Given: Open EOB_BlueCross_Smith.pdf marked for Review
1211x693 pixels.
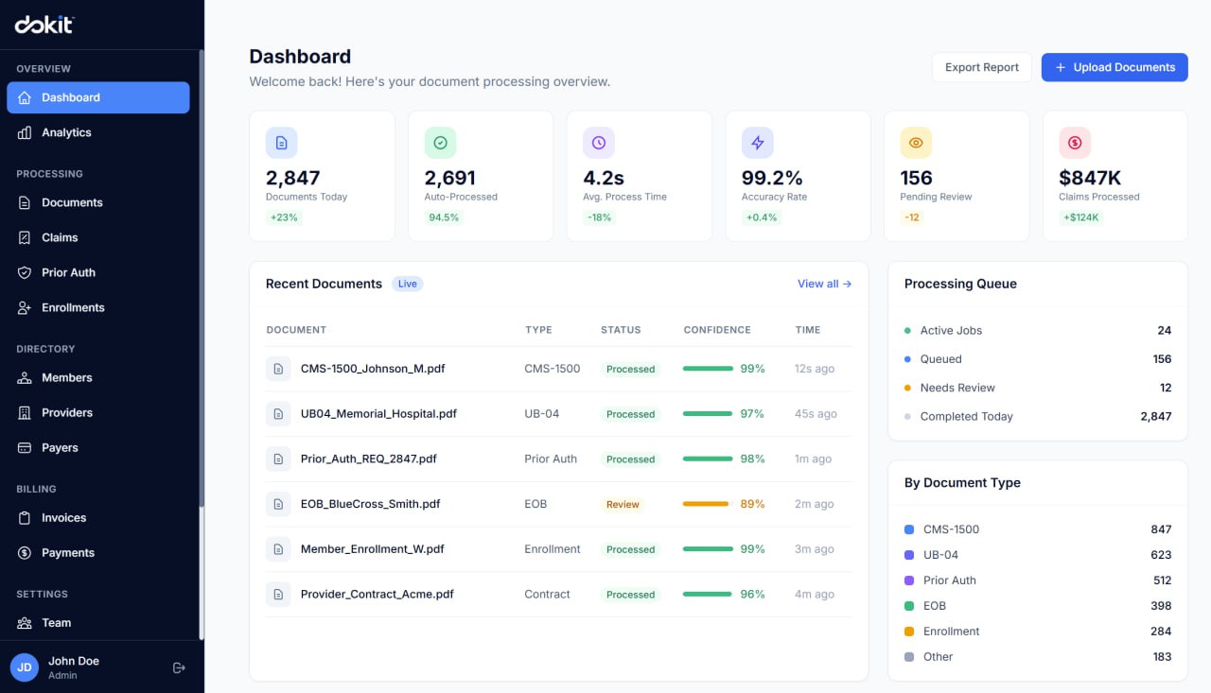Looking at the screenshot, I should coord(370,504).
